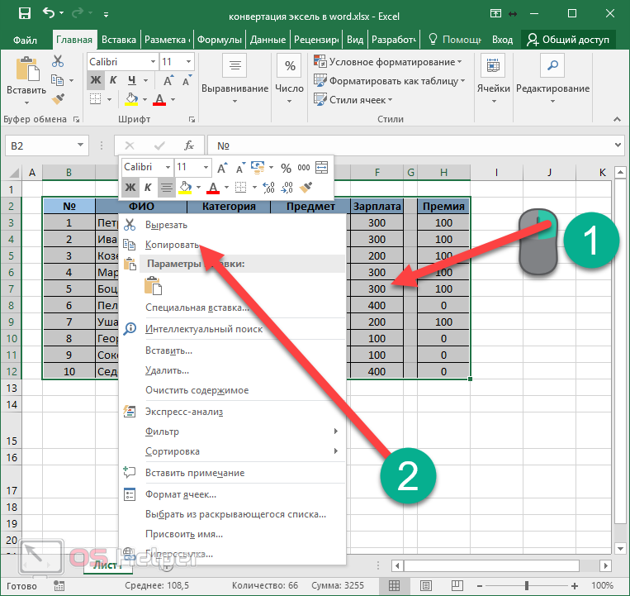Click the Undo arrow icon

49,14
